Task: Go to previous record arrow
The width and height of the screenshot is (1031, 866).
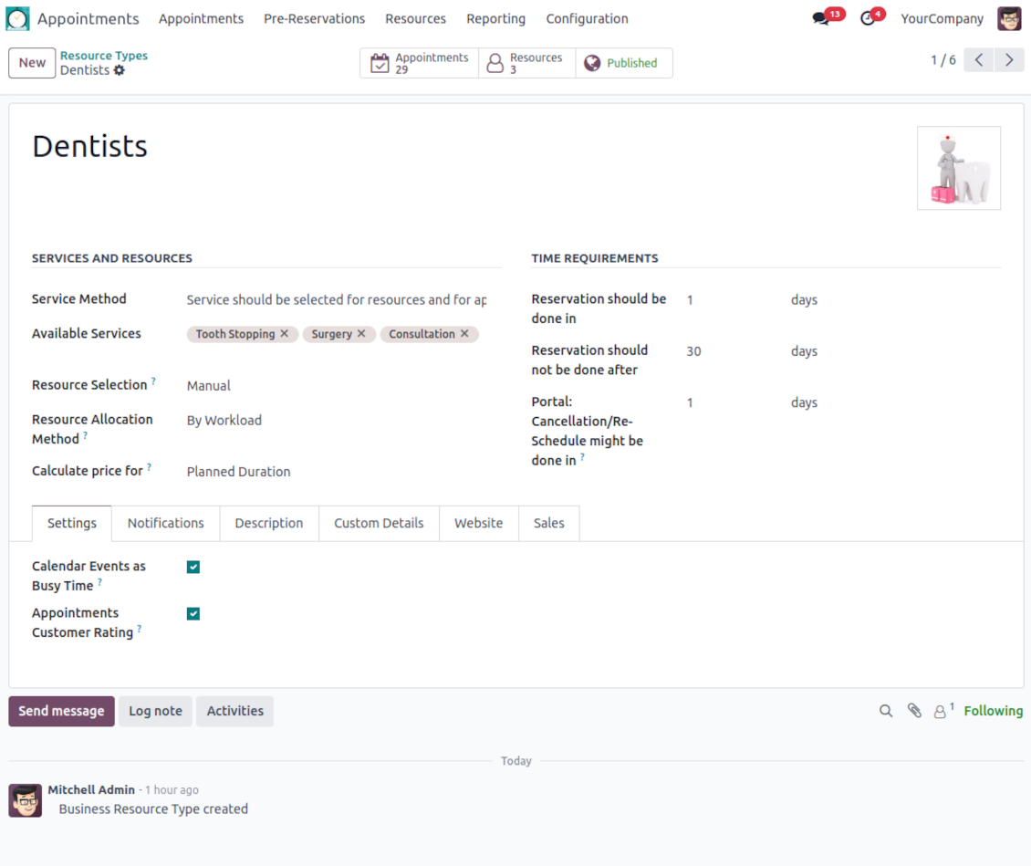Action: click(x=978, y=60)
